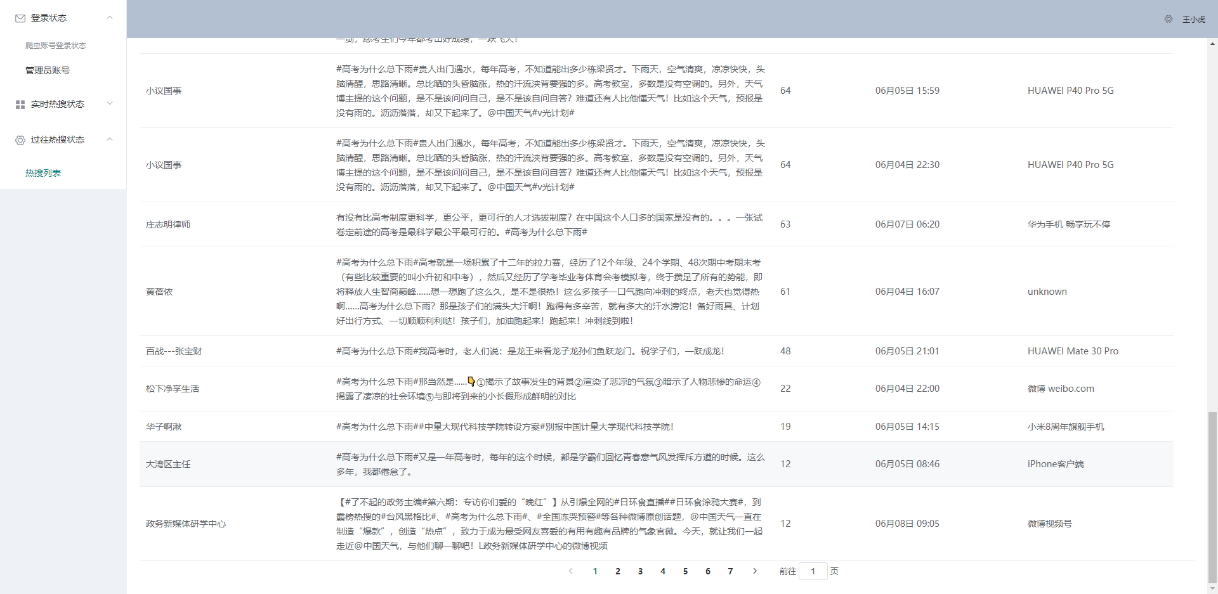Image resolution: width=1218 pixels, height=594 pixels.
Task: Collapse the 过往热搜状态 menu chevron
Action: (x=110, y=139)
